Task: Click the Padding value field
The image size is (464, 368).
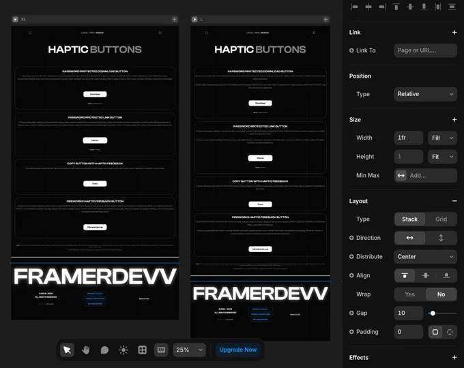Action: (x=408, y=332)
